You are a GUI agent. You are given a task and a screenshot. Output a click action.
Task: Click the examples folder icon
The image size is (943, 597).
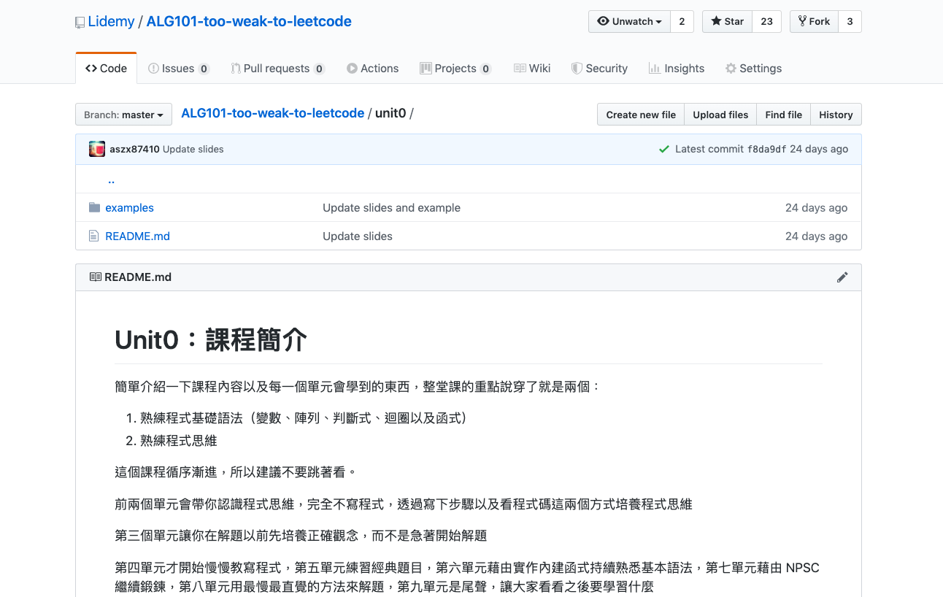click(x=94, y=207)
